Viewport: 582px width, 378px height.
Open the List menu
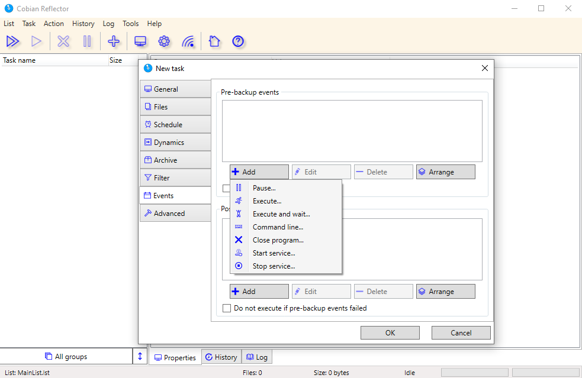tap(9, 24)
